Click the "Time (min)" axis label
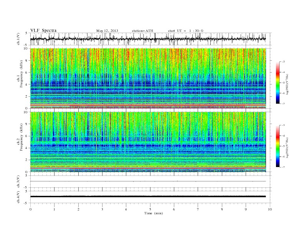Image resolution: width=304 pixels, height=235 pixels. [x=154, y=213]
